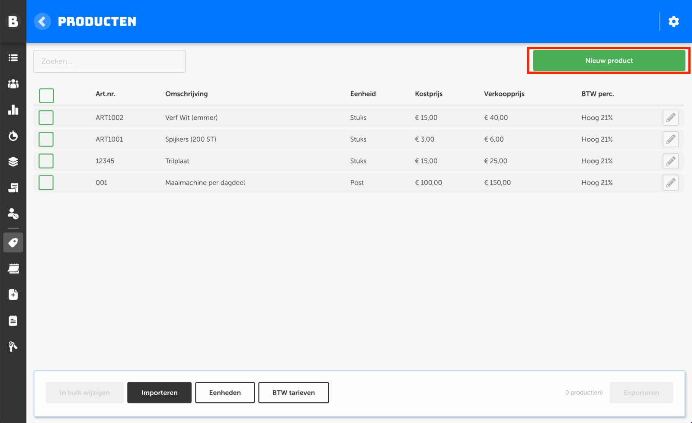Open settings via the gear icon

(673, 22)
